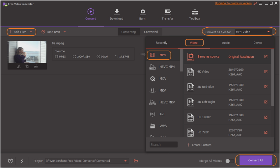
Task: Click the alarm clock schedule icon
Action: (x=10, y=161)
